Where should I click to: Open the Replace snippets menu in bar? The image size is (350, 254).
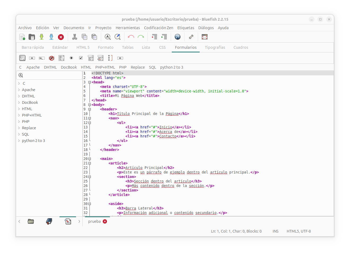click(x=138, y=67)
